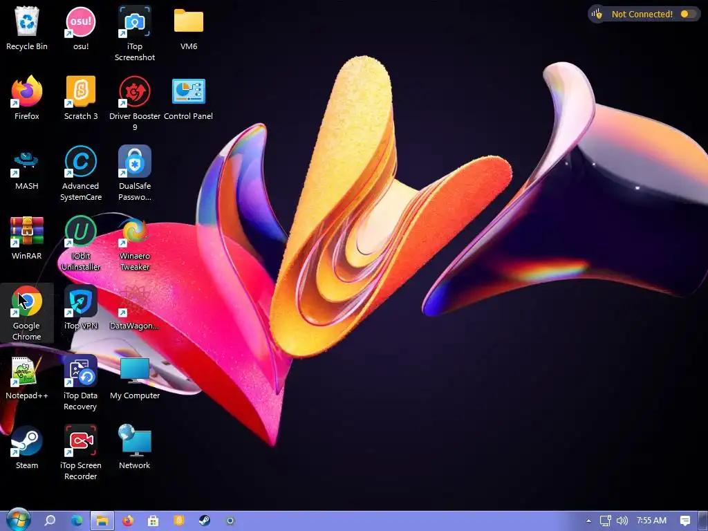Click the Scratch taskbar icon
Screen dimensions: 708x531
coord(179,521)
